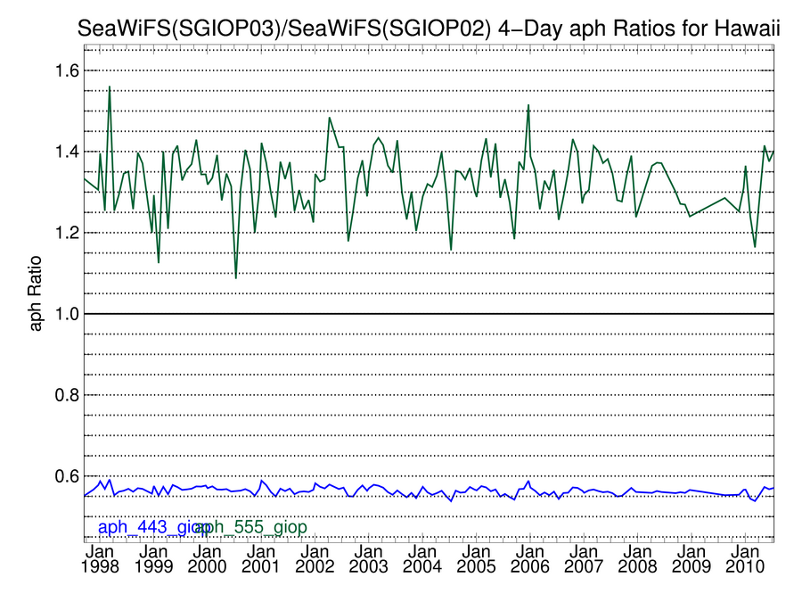The height and width of the screenshot is (602, 802).
Task: Click the Jan 2009 x-axis label
Action: tap(691, 559)
